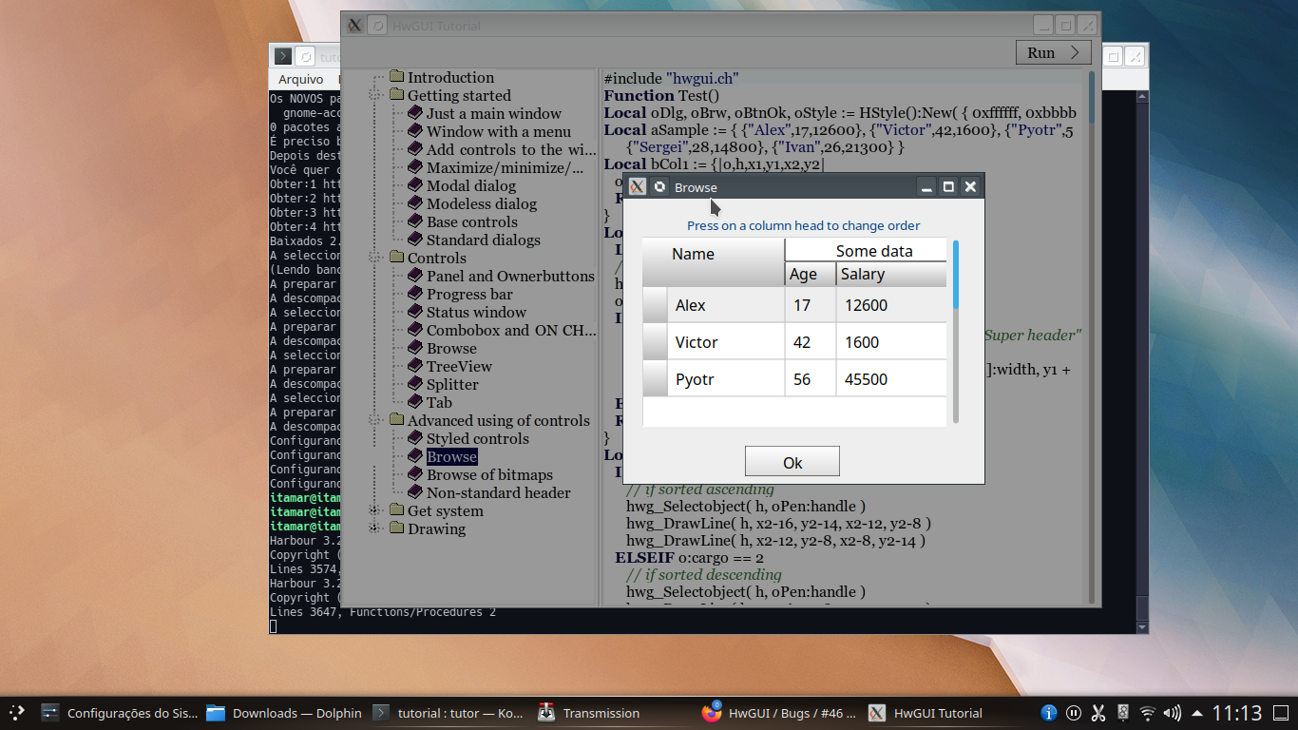The image size is (1298, 730).
Task: Expand the Get system tree node
Action: [375, 511]
